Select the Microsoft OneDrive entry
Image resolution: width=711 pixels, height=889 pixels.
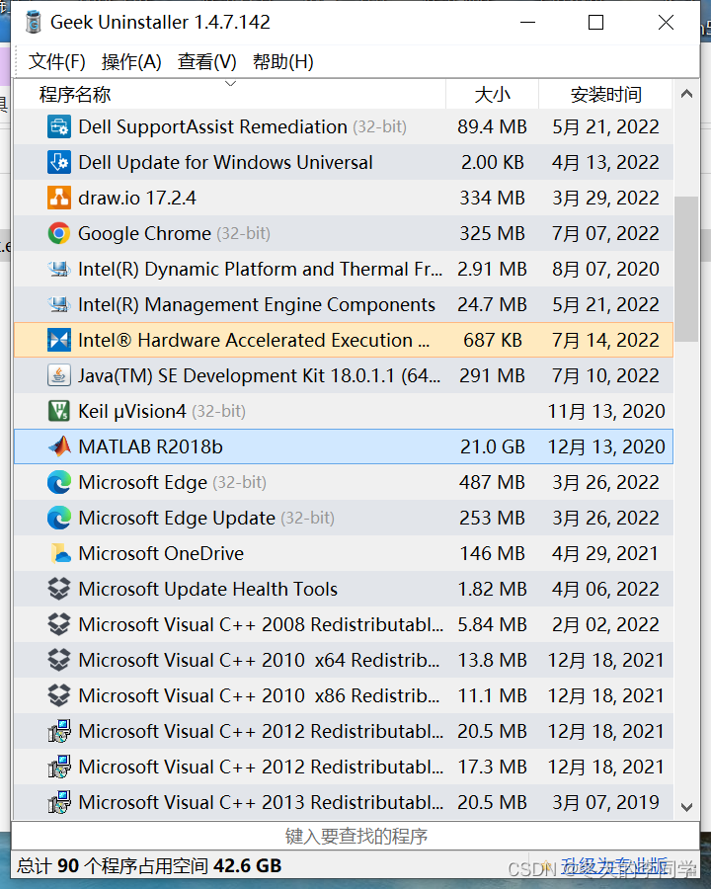pos(344,553)
